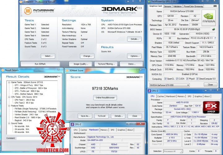The width and height of the screenshot is (223, 155).
Task: Open Image Quality... button
Action: coord(81,64)
